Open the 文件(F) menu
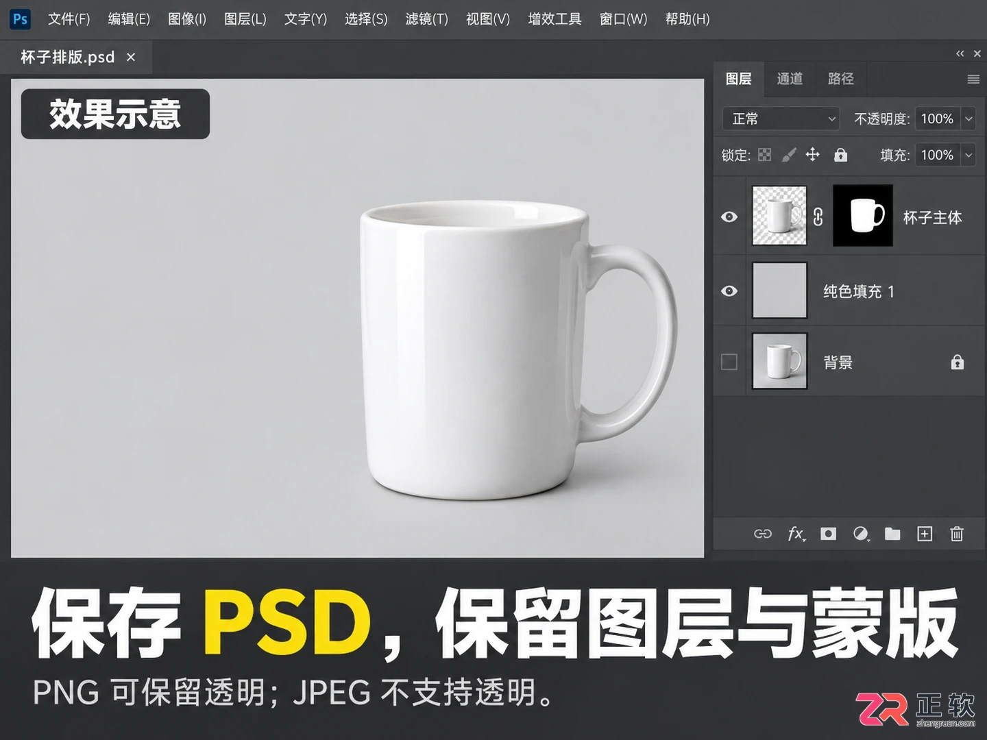 (x=69, y=18)
